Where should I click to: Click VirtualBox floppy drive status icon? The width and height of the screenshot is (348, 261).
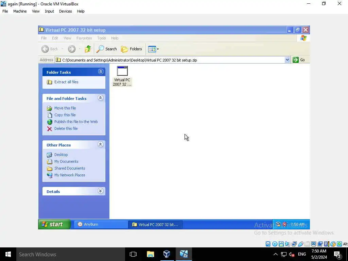click(x=281, y=244)
